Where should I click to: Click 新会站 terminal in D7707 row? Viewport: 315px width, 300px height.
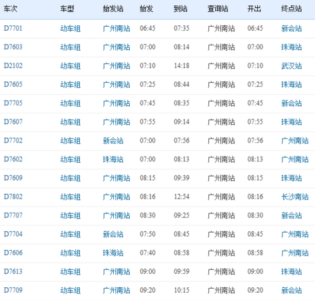pos(292,215)
